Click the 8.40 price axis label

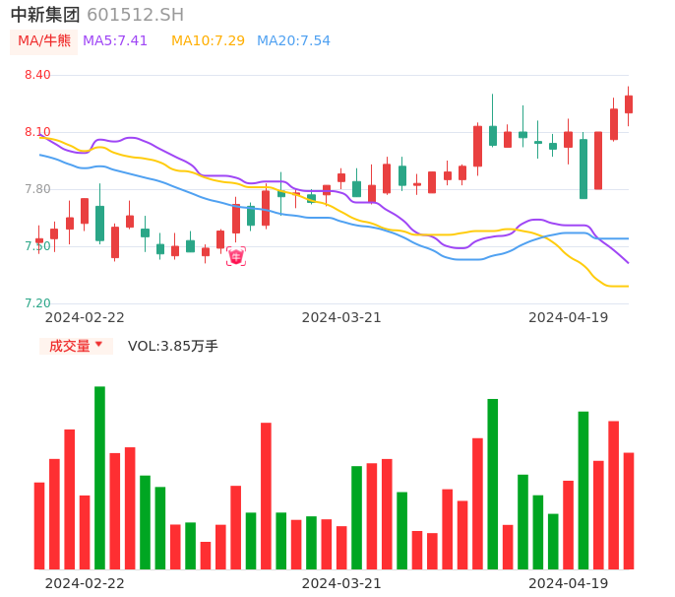coord(37,75)
